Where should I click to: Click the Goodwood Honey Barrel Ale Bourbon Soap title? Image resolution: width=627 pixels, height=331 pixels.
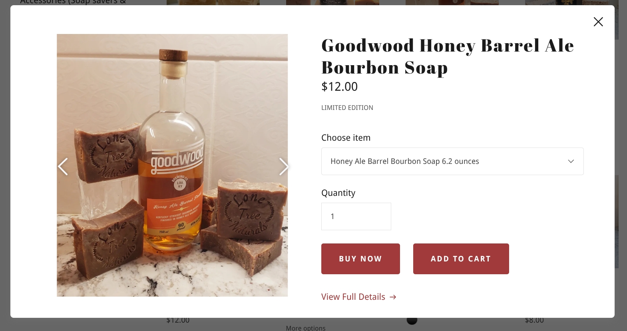448,56
